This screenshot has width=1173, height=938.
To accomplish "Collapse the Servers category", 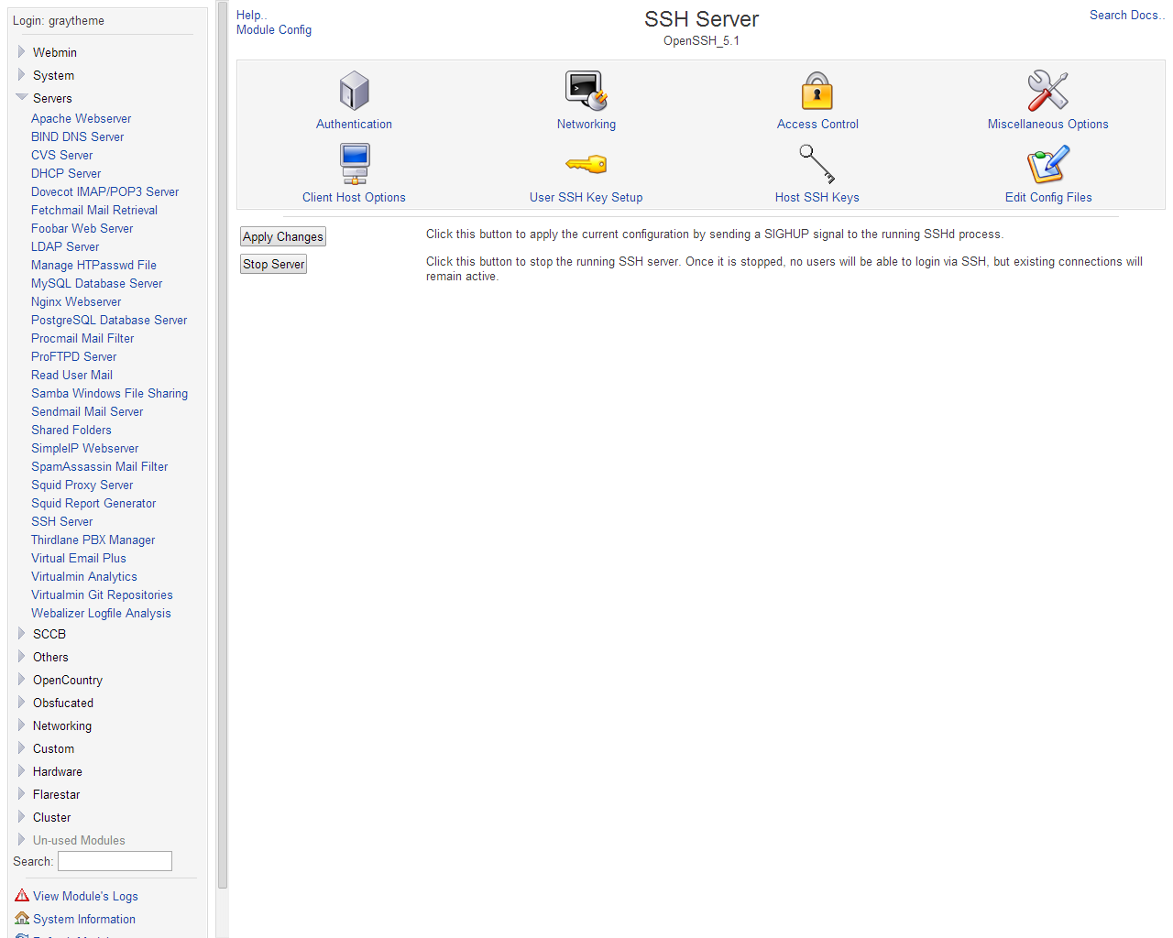I will 22,98.
